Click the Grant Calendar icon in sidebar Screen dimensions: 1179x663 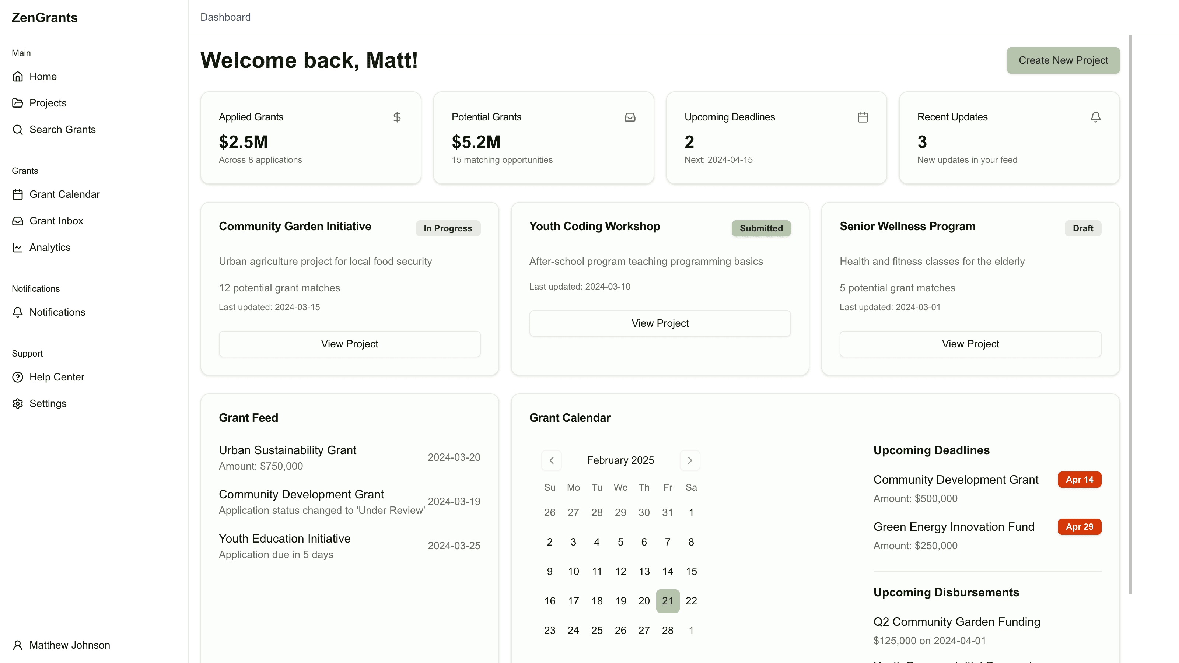18,194
